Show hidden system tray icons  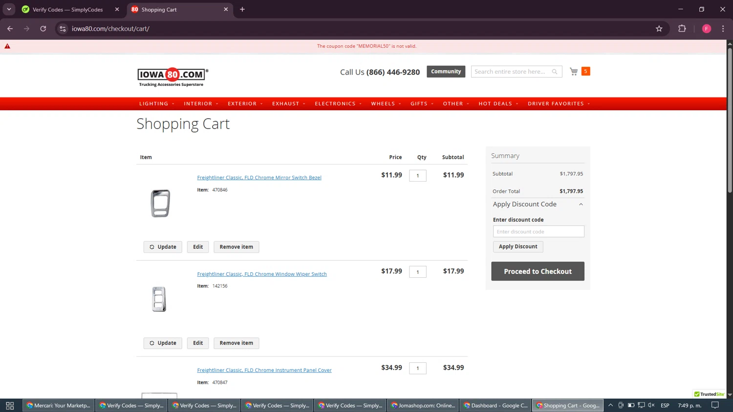point(610,405)
